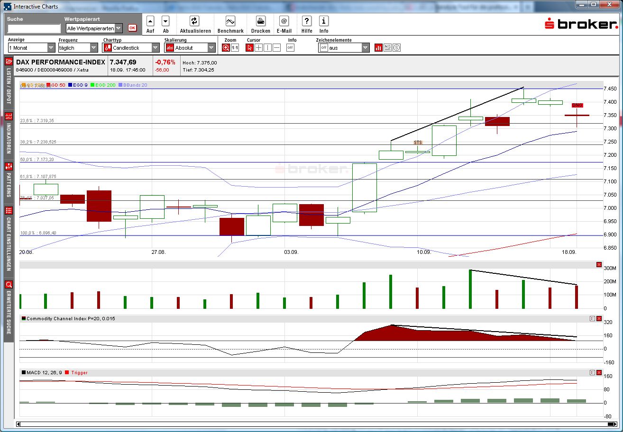Click the 03.09. date axis label
The width and height of the screenshot is (623, 432).
[x=291, y=252]
